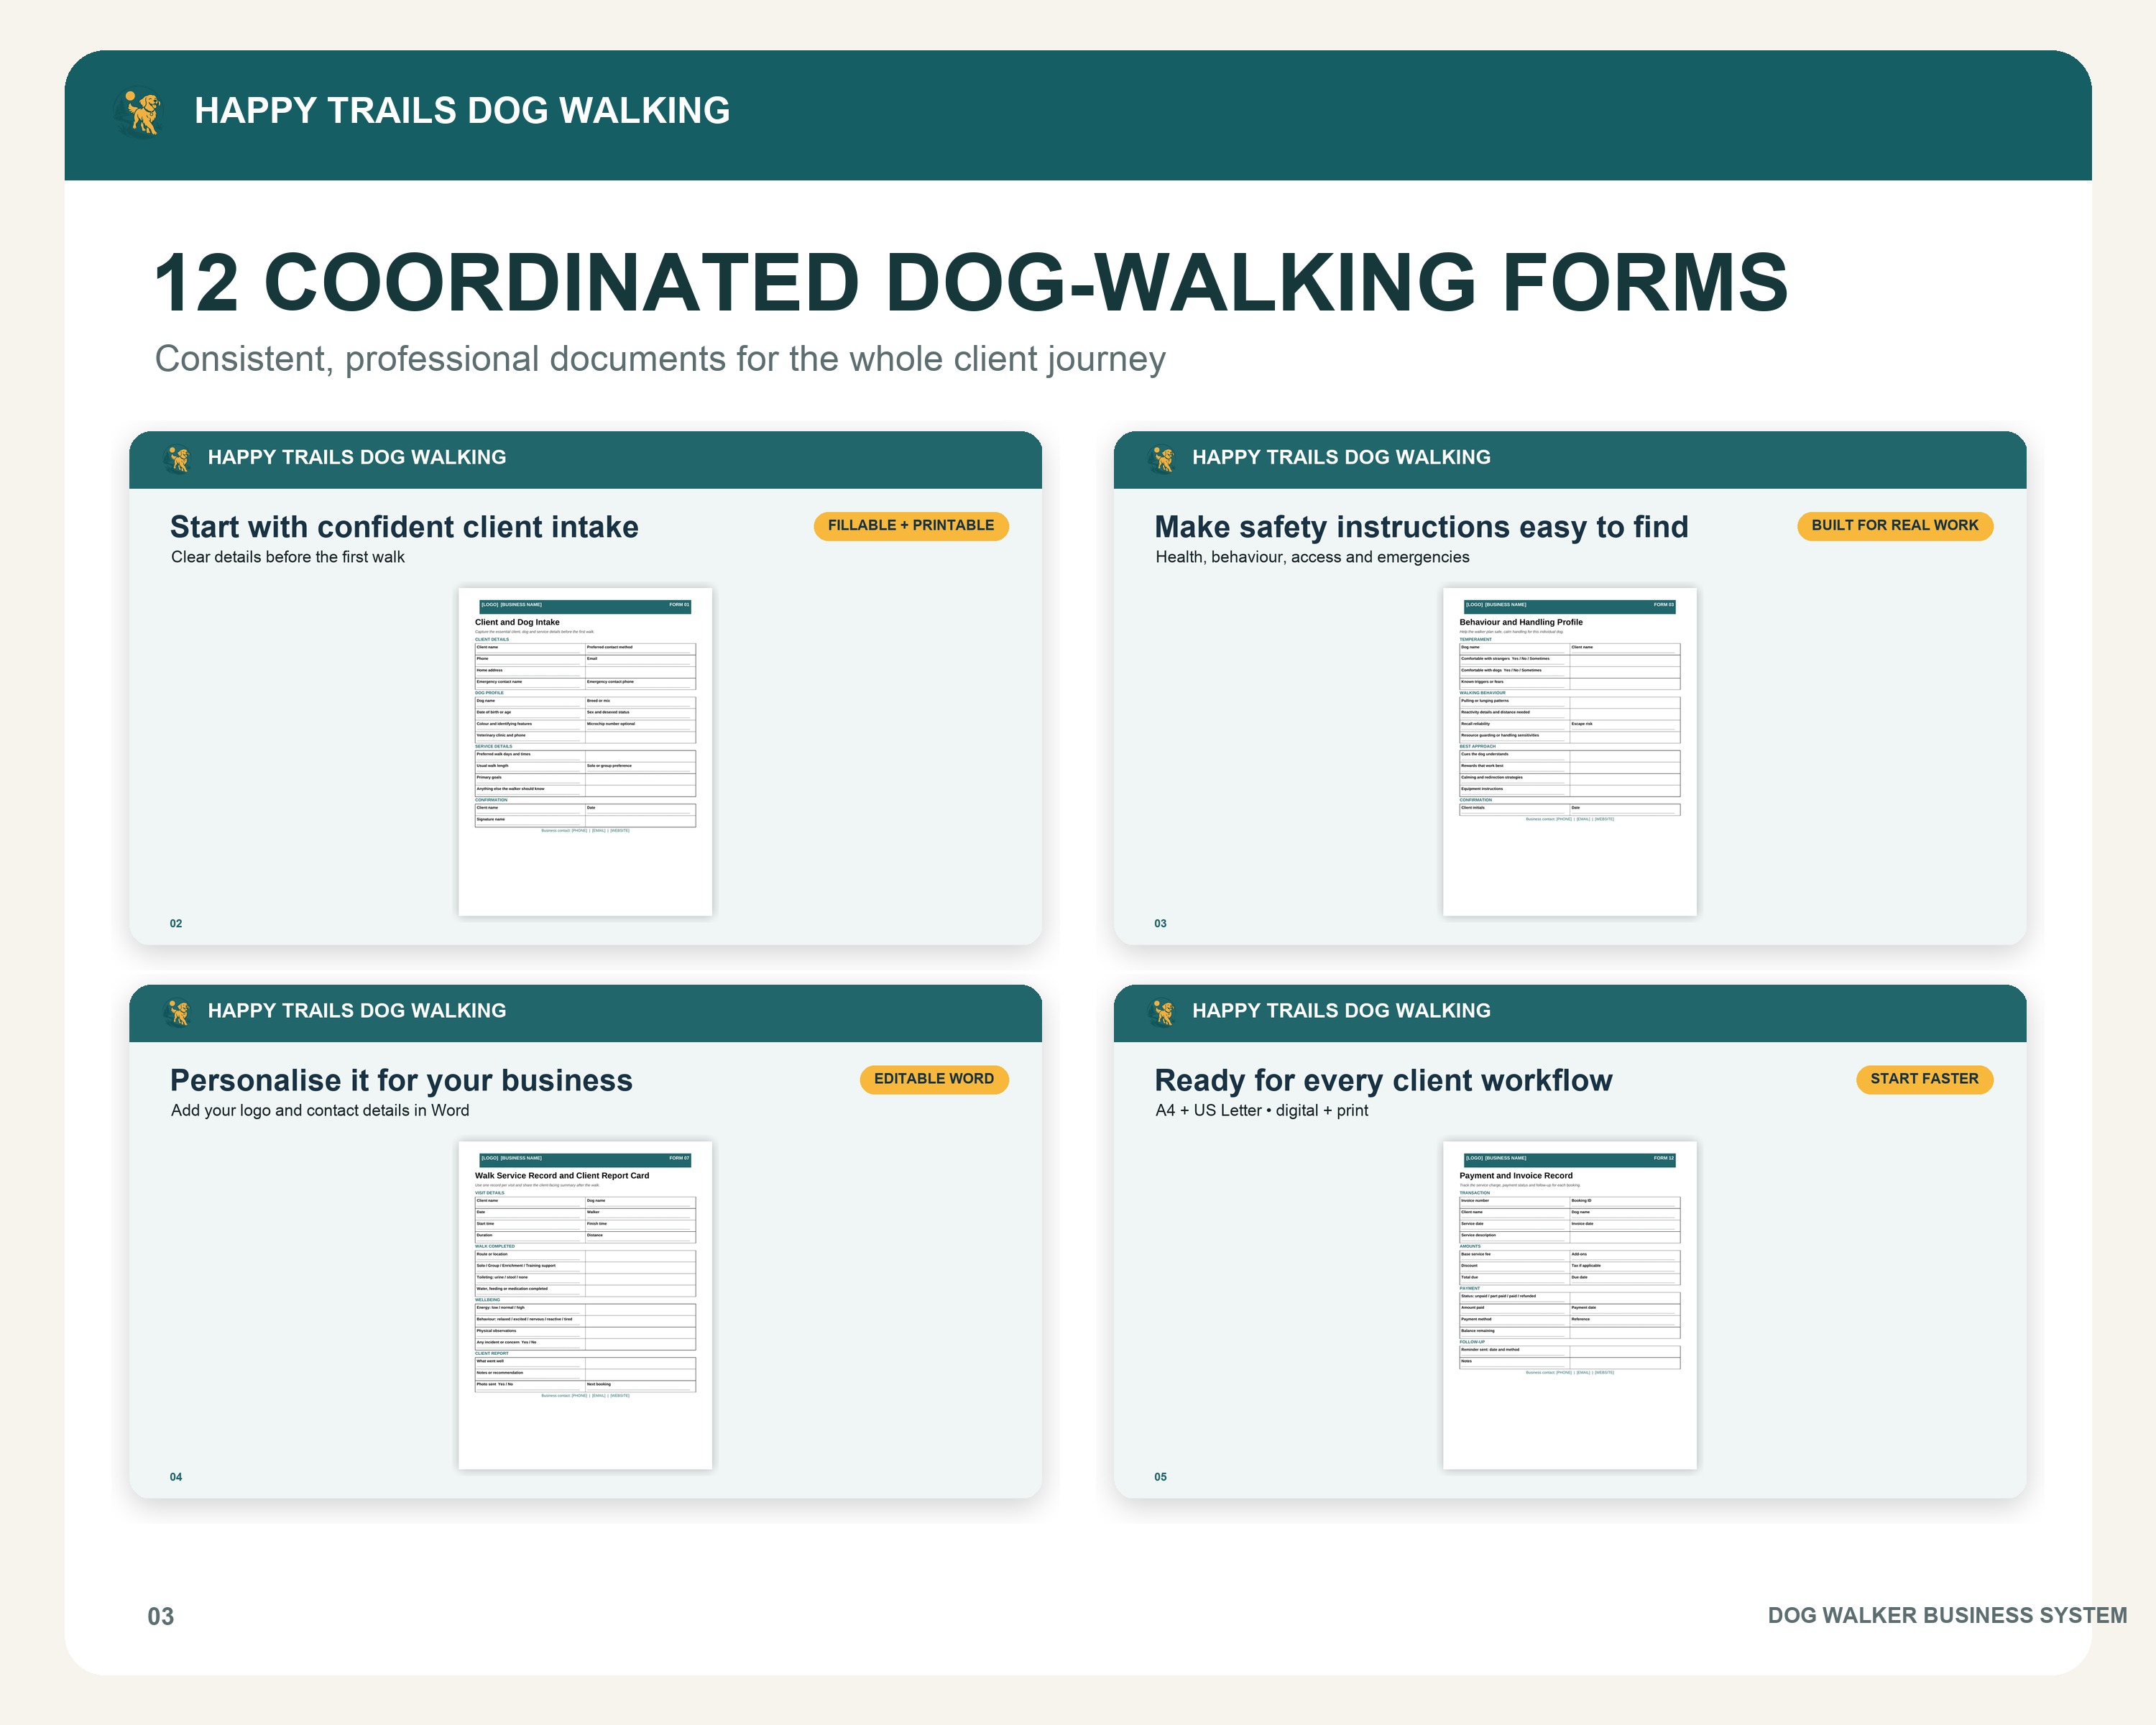The width and height of the screenshot is (2156, 1725).
Task: Click the START FASTER badge
Action: [x=1924, y=1079]
